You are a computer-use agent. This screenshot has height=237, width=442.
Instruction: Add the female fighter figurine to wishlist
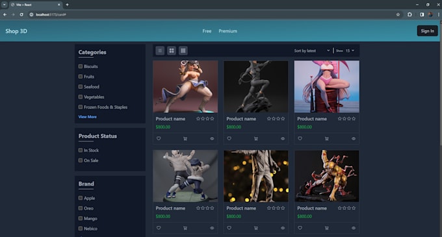[159, 138]
